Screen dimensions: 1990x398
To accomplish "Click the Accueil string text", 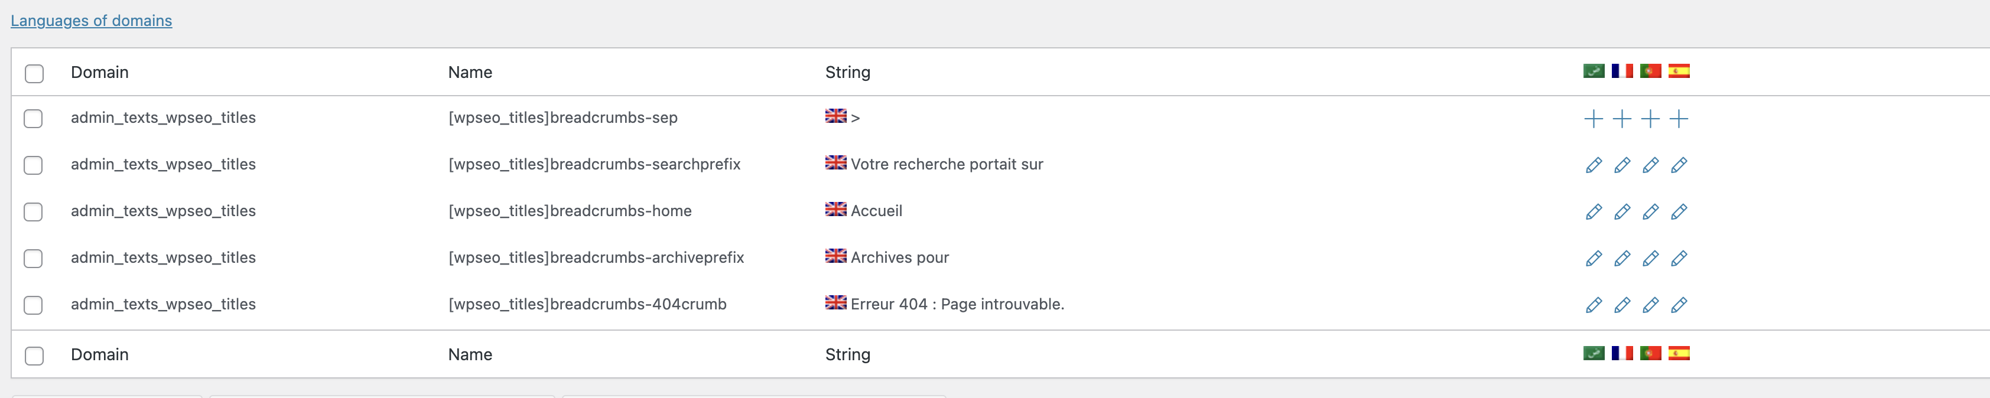I will click(876, 211).
